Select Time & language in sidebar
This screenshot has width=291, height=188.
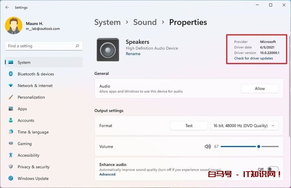click(x=33, y=132)
